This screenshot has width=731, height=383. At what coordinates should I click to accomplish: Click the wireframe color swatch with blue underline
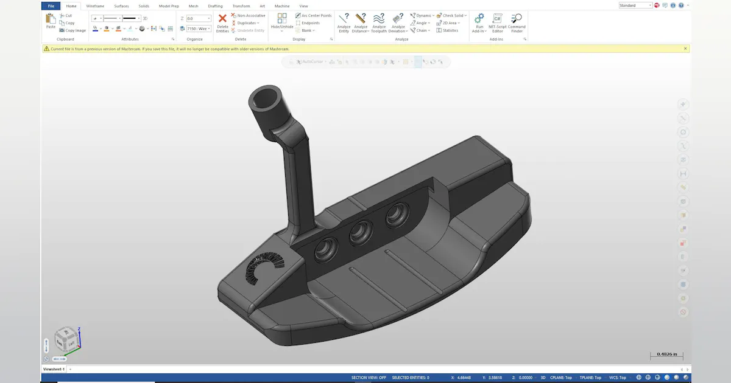click(x=95, y=29)
